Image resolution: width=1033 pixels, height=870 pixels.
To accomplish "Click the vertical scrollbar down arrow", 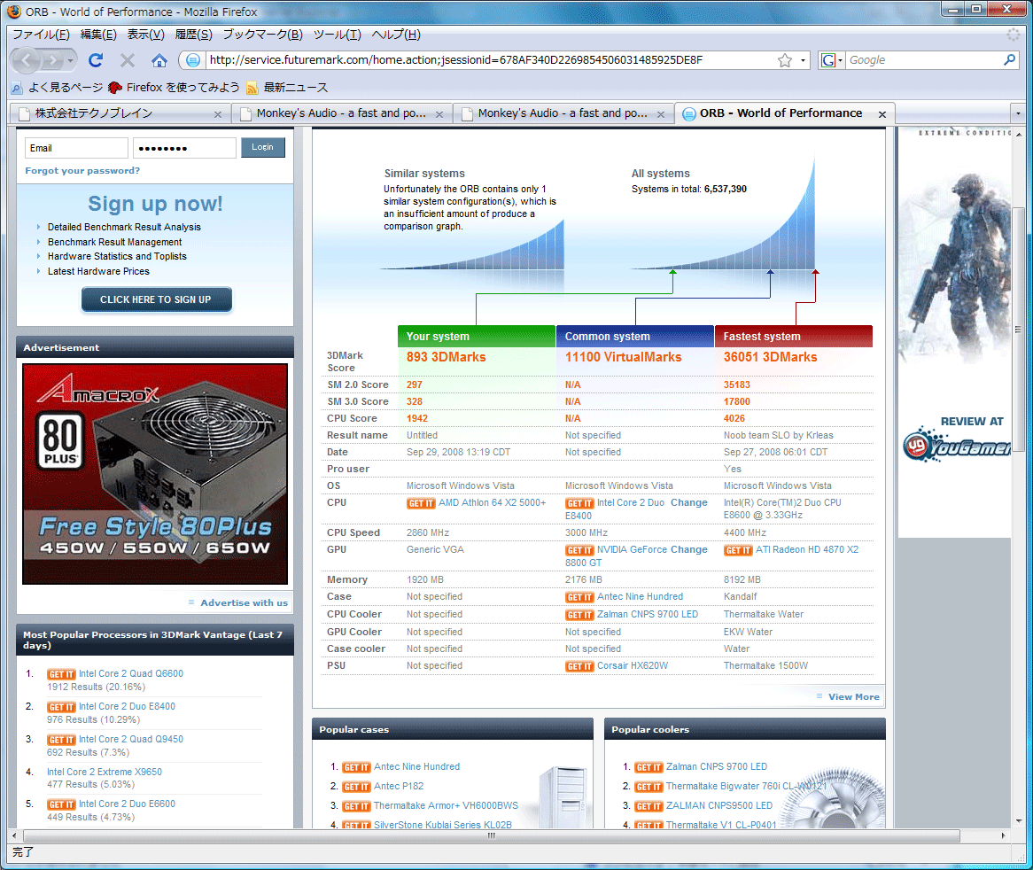I will (1019, 822).
